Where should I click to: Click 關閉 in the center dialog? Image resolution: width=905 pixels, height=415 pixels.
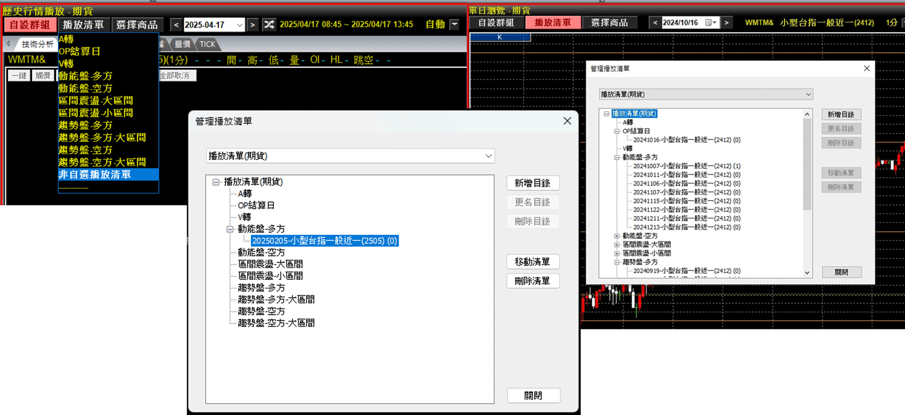(534, 395)
